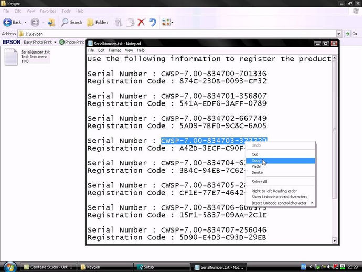Switch to Keygen taskbar button
Image resolution: width=362 pixels, height=272 pixels.
click(x=105, y=267)
